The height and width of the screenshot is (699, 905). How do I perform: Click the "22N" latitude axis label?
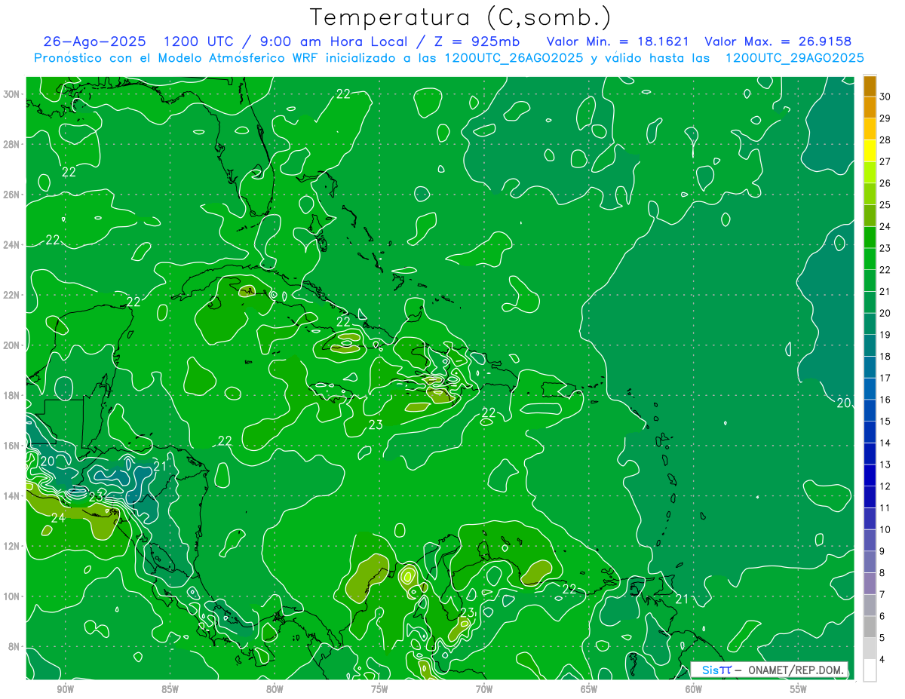pyautogui.click(x=11, y=295)
